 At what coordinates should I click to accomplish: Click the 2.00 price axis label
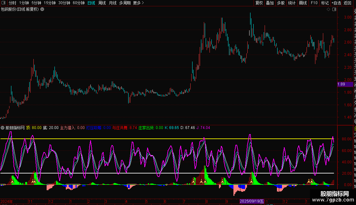pos(348,80)
